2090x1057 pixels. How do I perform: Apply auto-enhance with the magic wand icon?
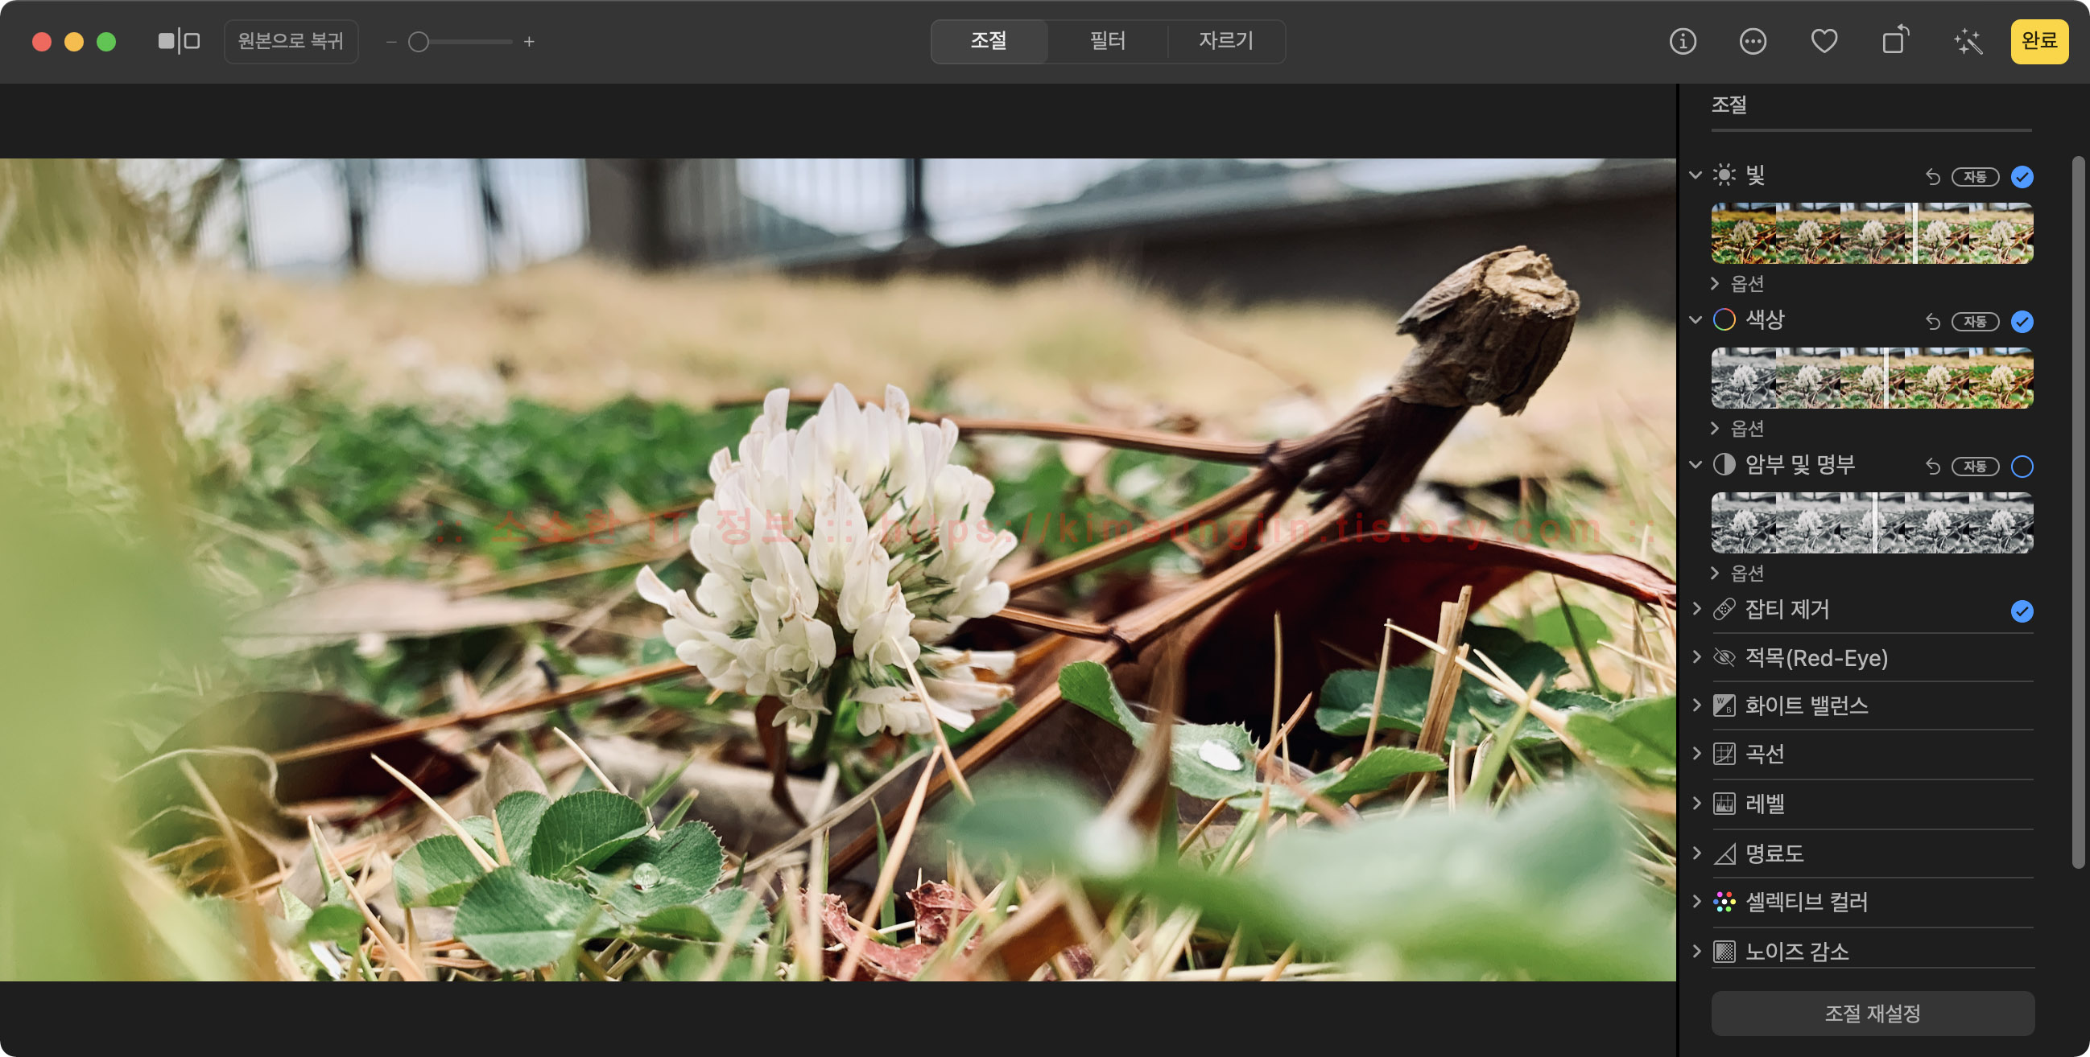(x=1967, y=41)
